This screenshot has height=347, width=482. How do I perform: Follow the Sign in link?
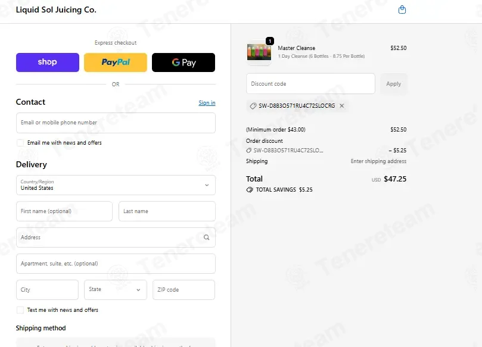pyautogui.click(x=207, y=103)
